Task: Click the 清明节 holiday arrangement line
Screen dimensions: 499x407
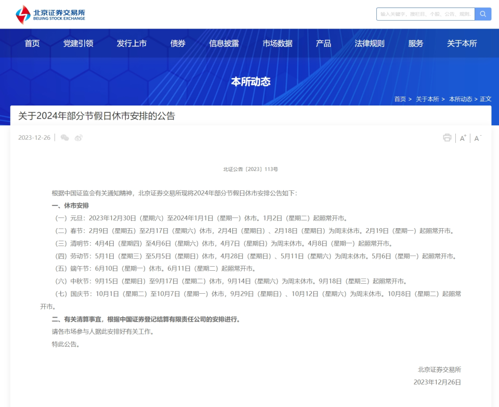Action: click(224, 244)
